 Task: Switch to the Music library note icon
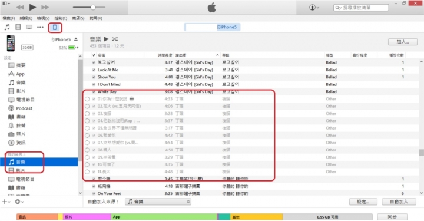point(7,27)
